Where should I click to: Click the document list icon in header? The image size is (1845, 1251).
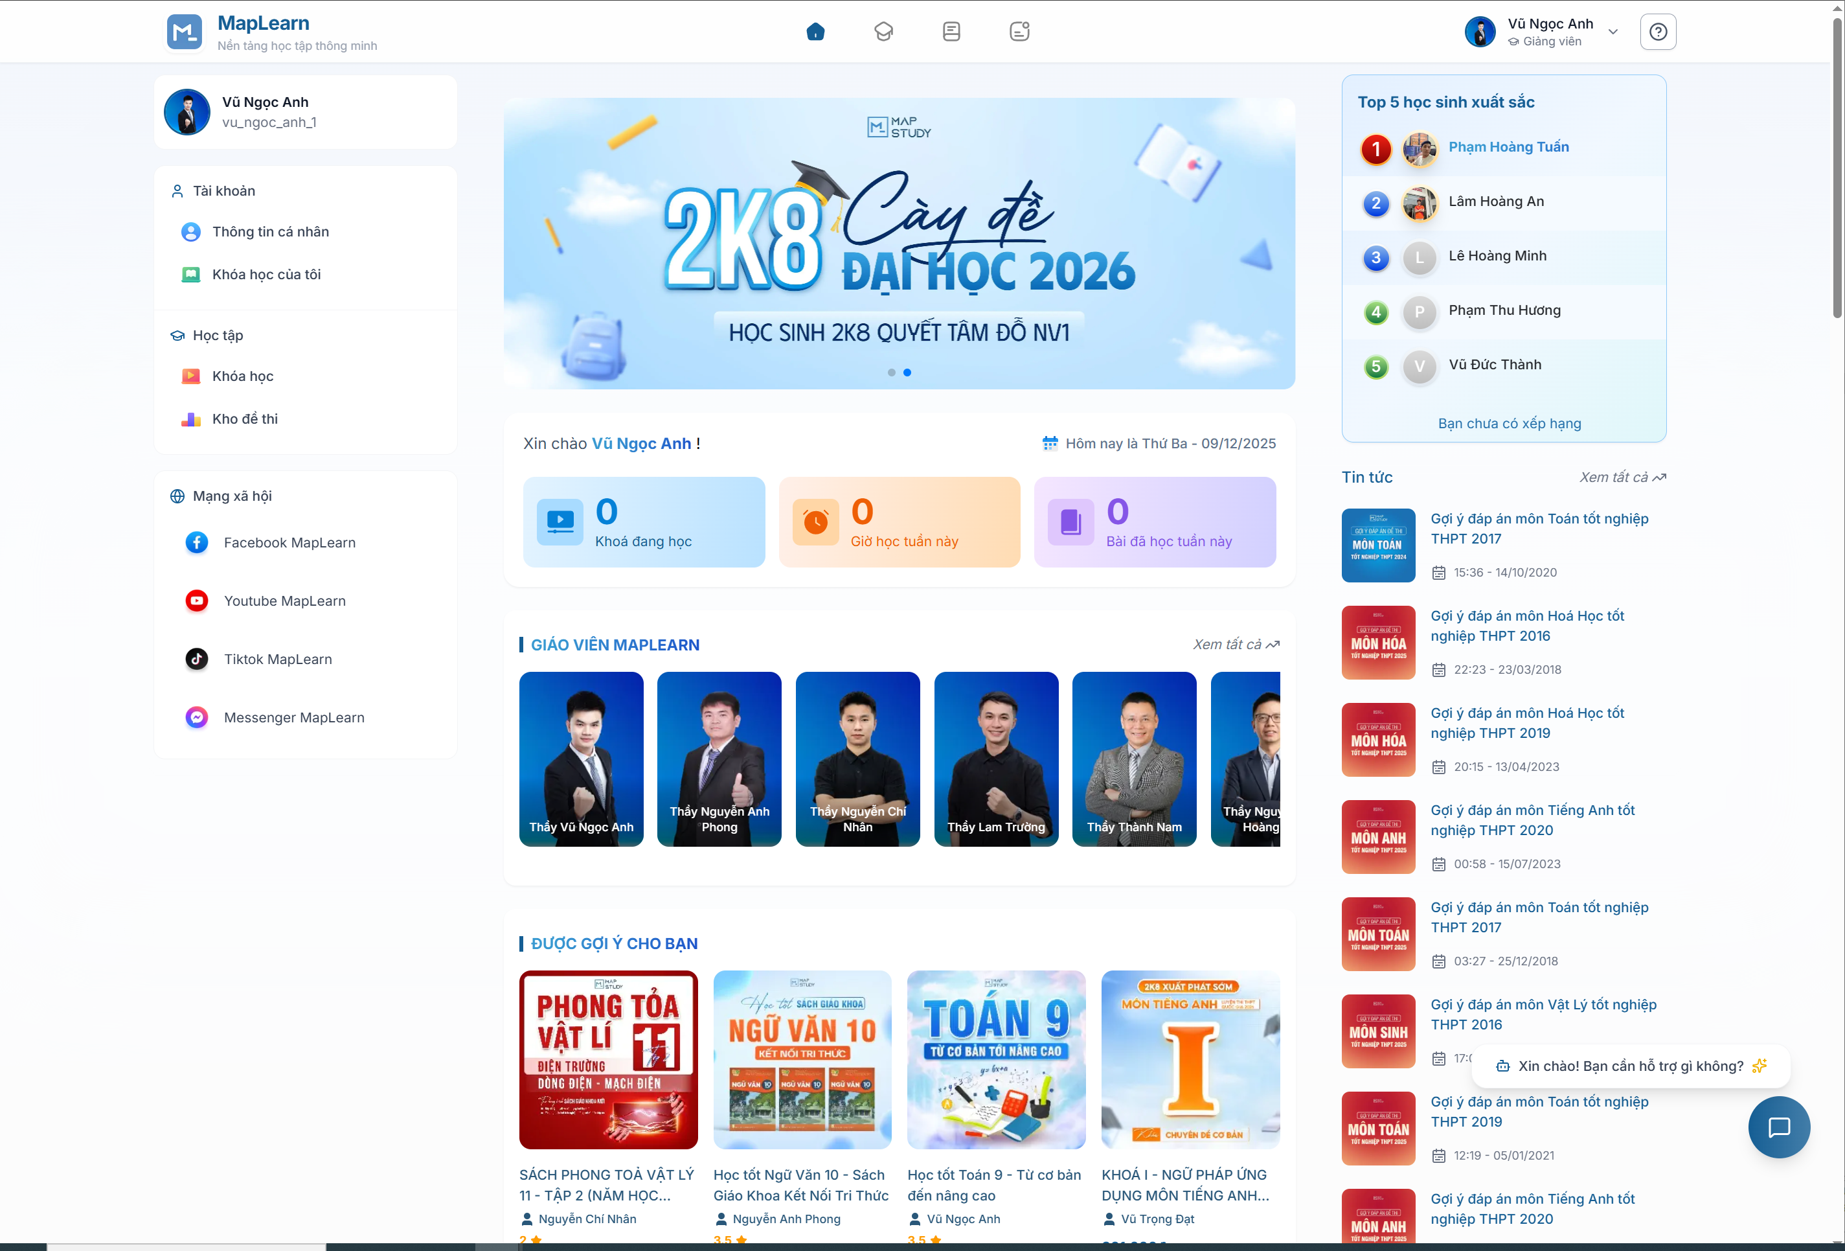click(x=951, y=32)
